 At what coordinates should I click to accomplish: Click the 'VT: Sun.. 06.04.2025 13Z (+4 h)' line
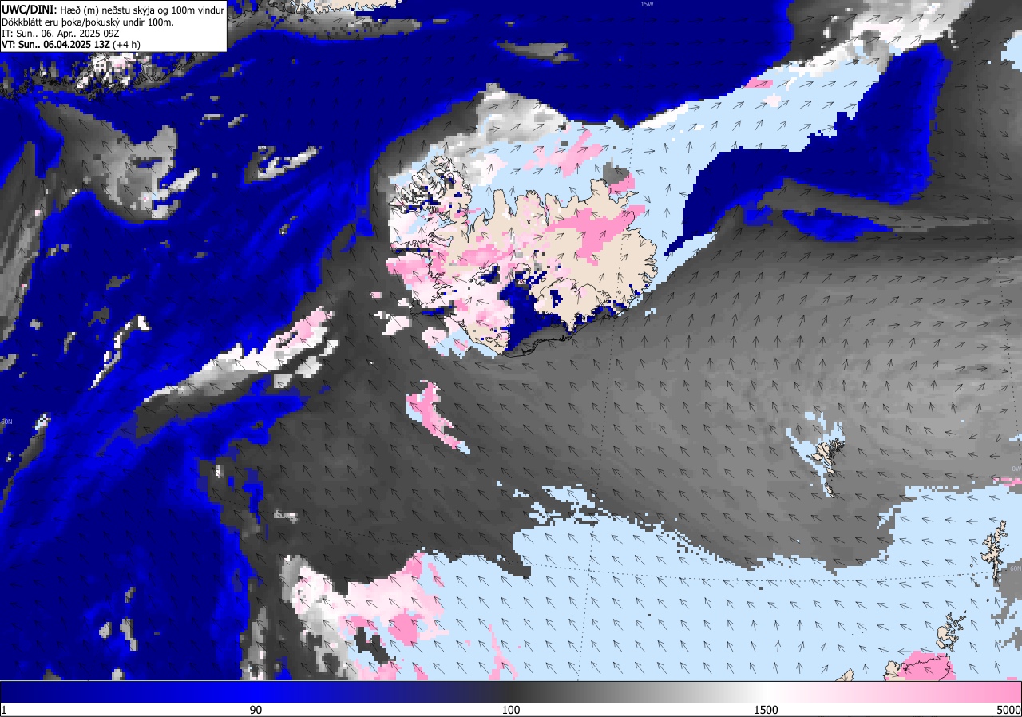tap(71, 44)
